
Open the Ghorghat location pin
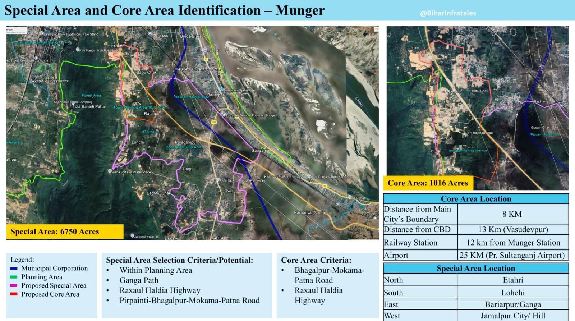349,197
